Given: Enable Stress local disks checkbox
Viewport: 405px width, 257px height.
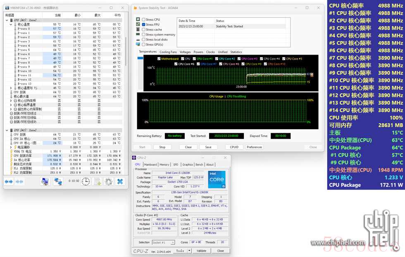Looking at the screenshot, I should (x=144, y=40).
